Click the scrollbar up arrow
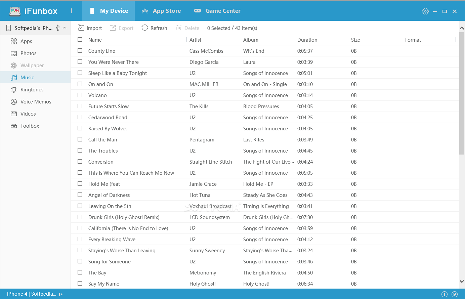Viewport: 465px width, 299px height. [x=462, y=28]
